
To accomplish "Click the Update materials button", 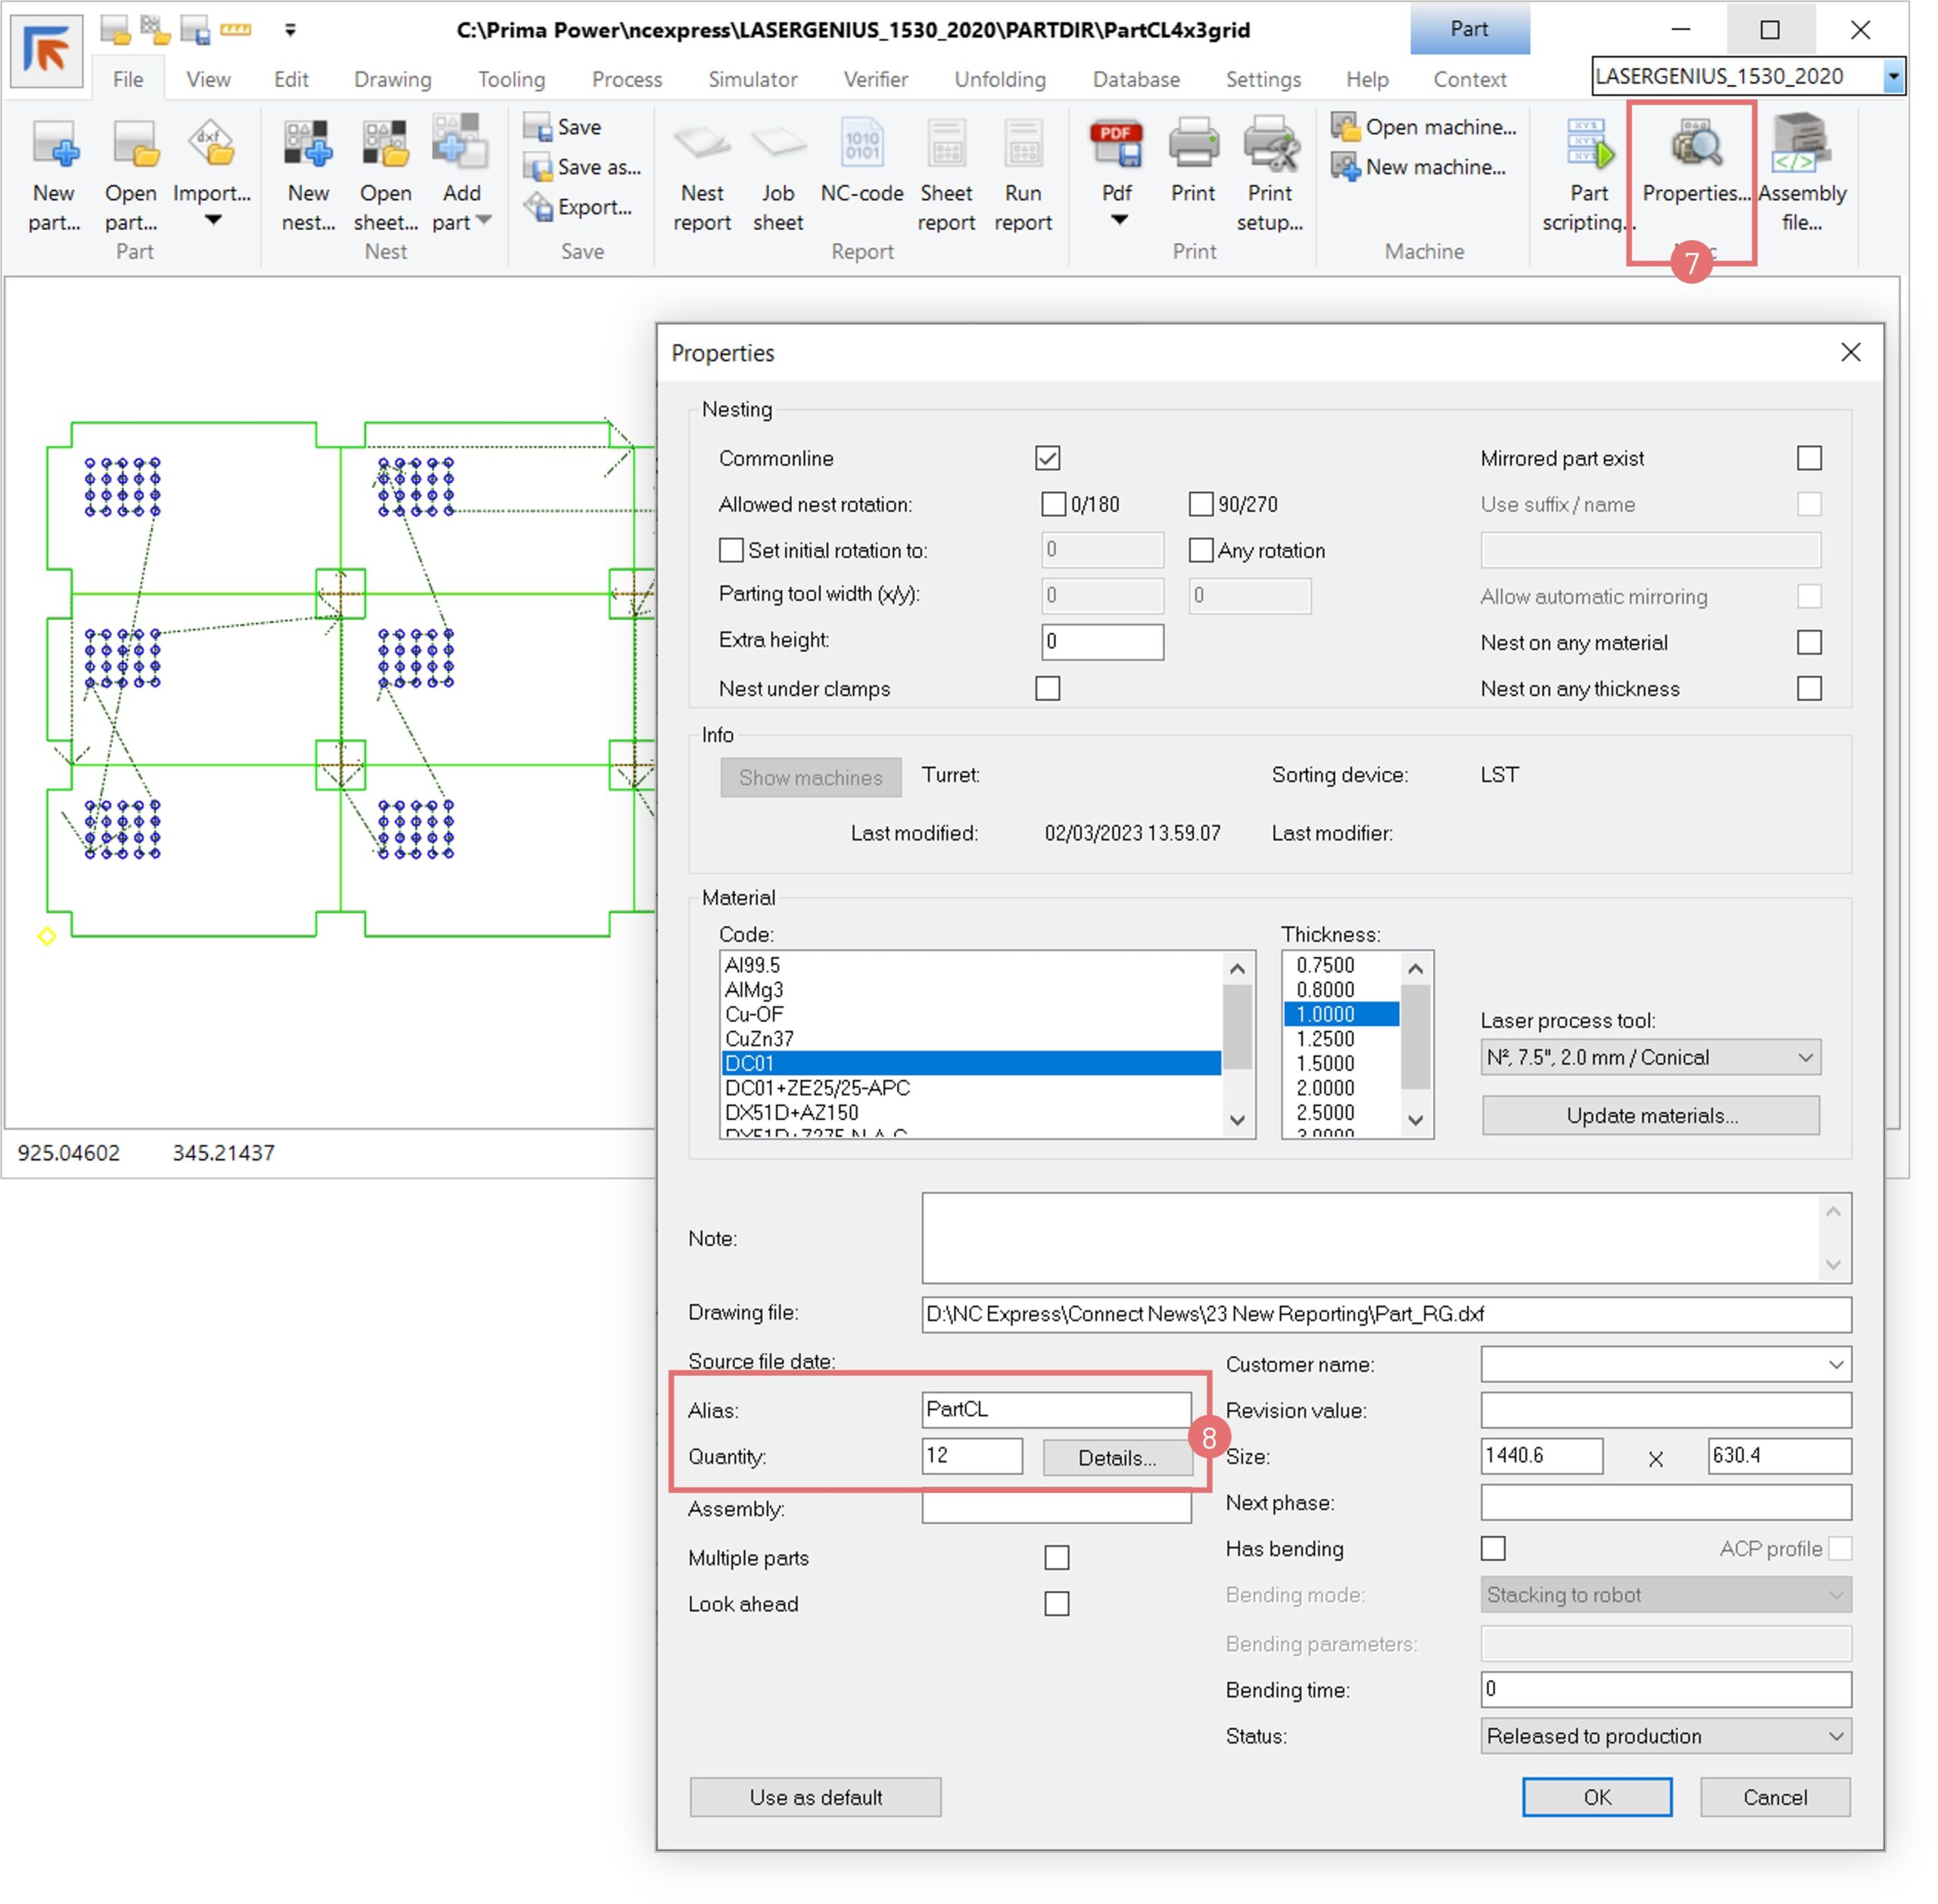I will click(x=1650, y=1116).
